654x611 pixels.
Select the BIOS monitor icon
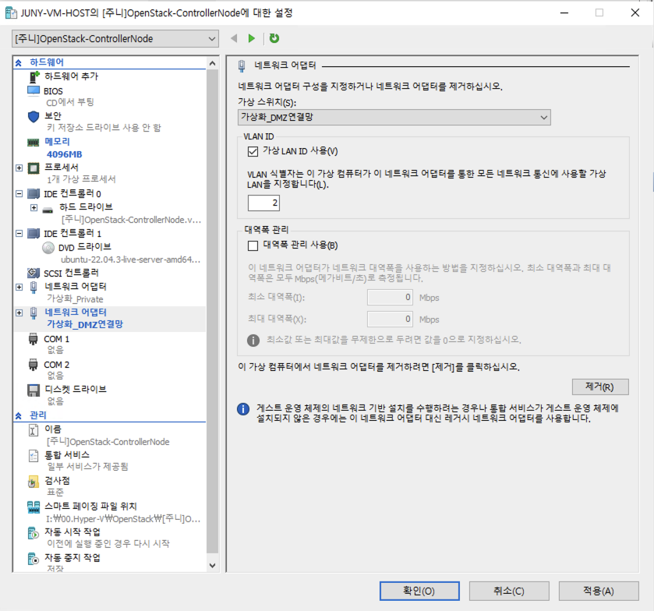click(34, 90)
